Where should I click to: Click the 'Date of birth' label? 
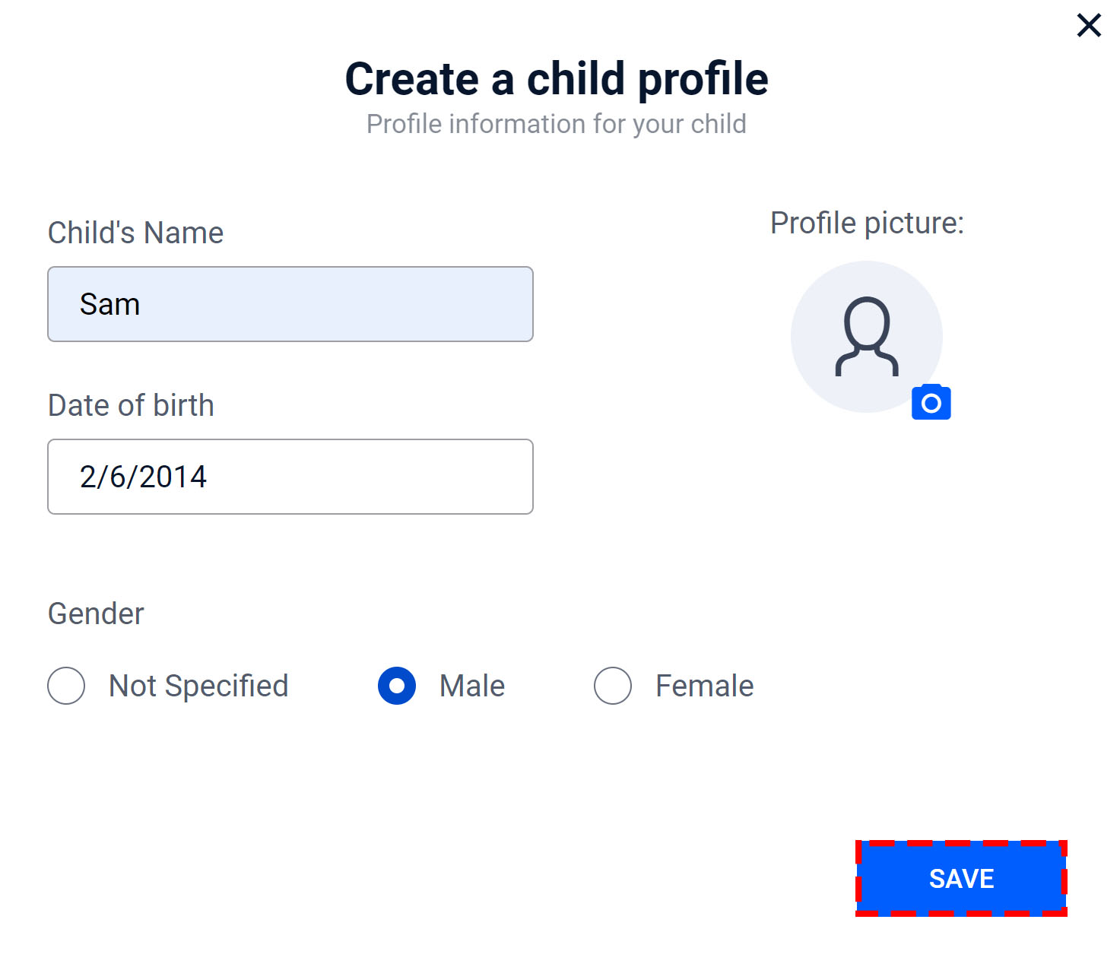(131, 405)
